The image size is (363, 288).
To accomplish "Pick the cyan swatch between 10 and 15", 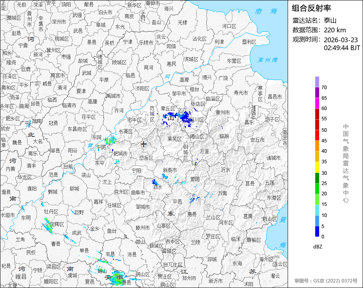I will click(317, 210).
